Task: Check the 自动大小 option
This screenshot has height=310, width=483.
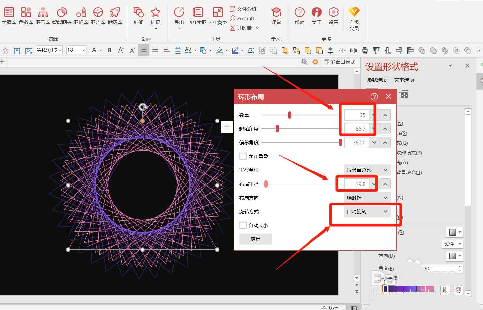Action: (243, 225)
